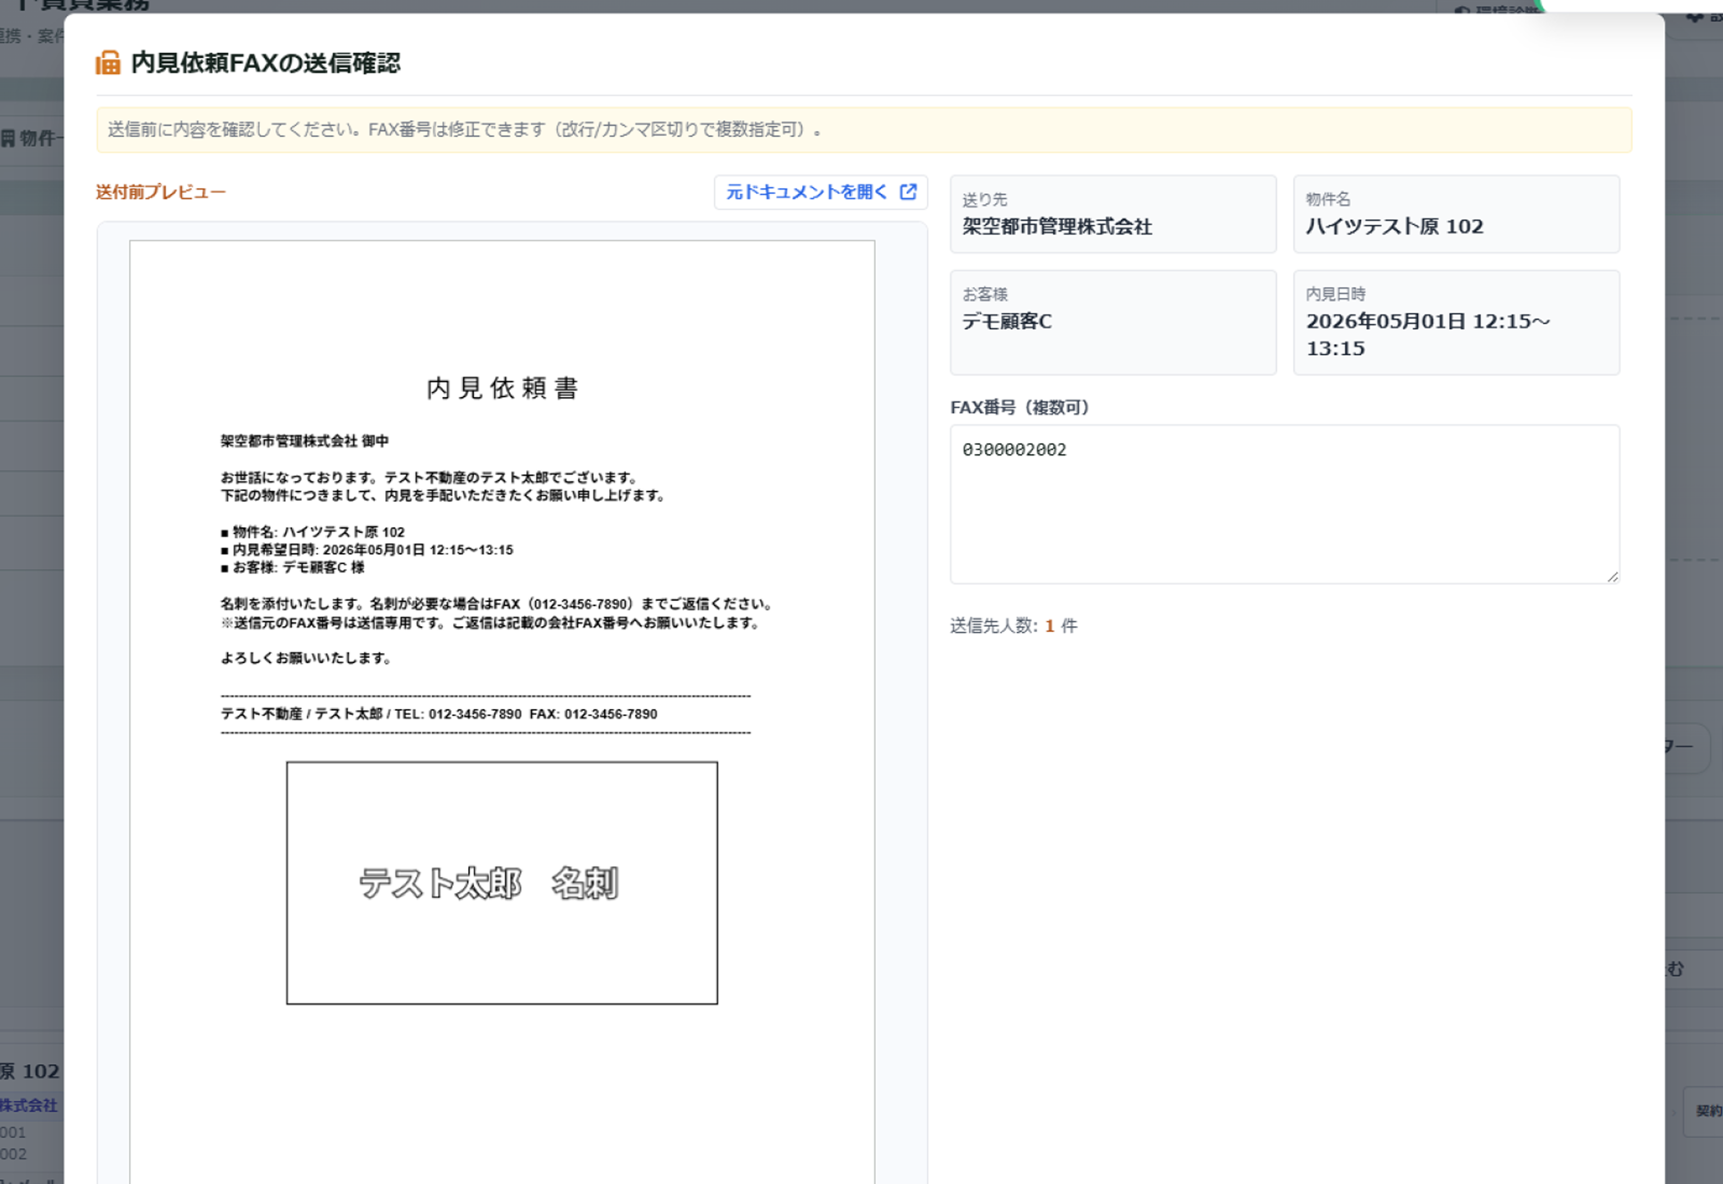Click the ■ 内見希望日時 line in preview
Screen dimensions: 1723x1184
coord(367,549)
